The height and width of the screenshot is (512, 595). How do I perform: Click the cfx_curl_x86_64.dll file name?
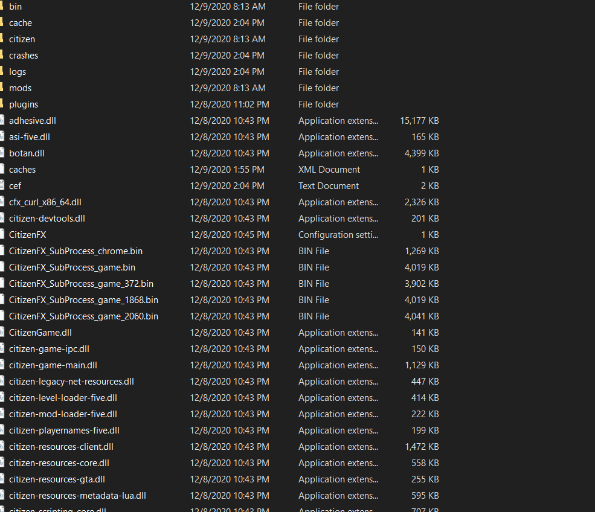45,202
